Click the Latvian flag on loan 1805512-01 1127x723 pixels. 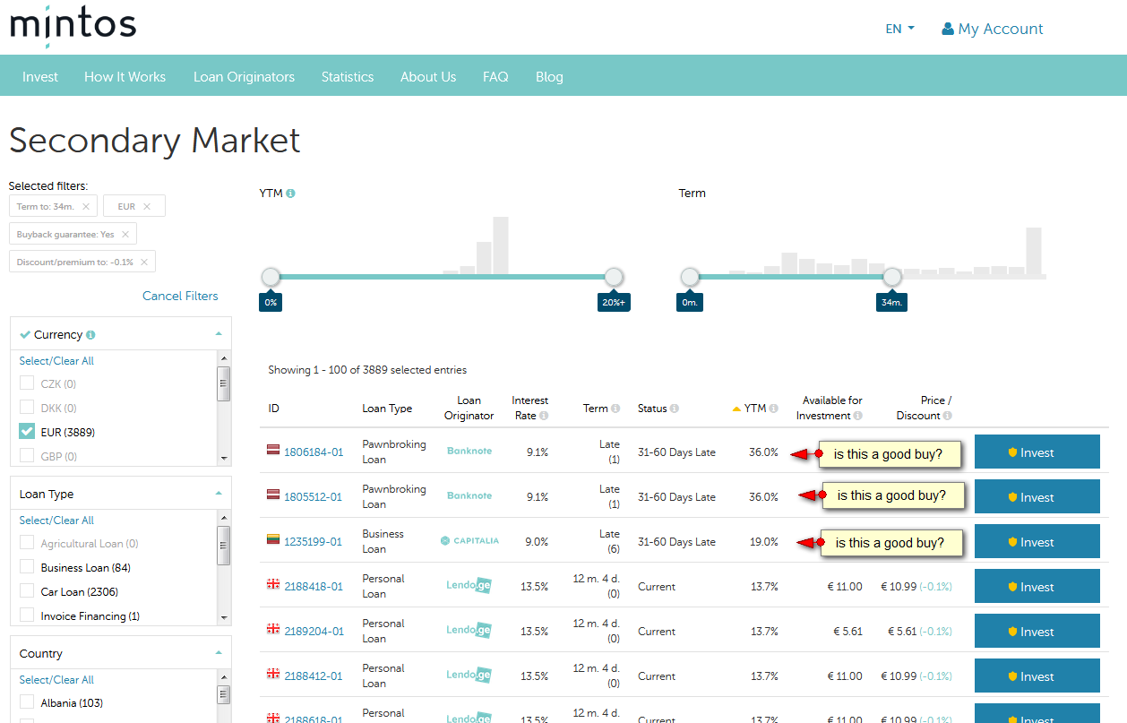click(273, 496)
